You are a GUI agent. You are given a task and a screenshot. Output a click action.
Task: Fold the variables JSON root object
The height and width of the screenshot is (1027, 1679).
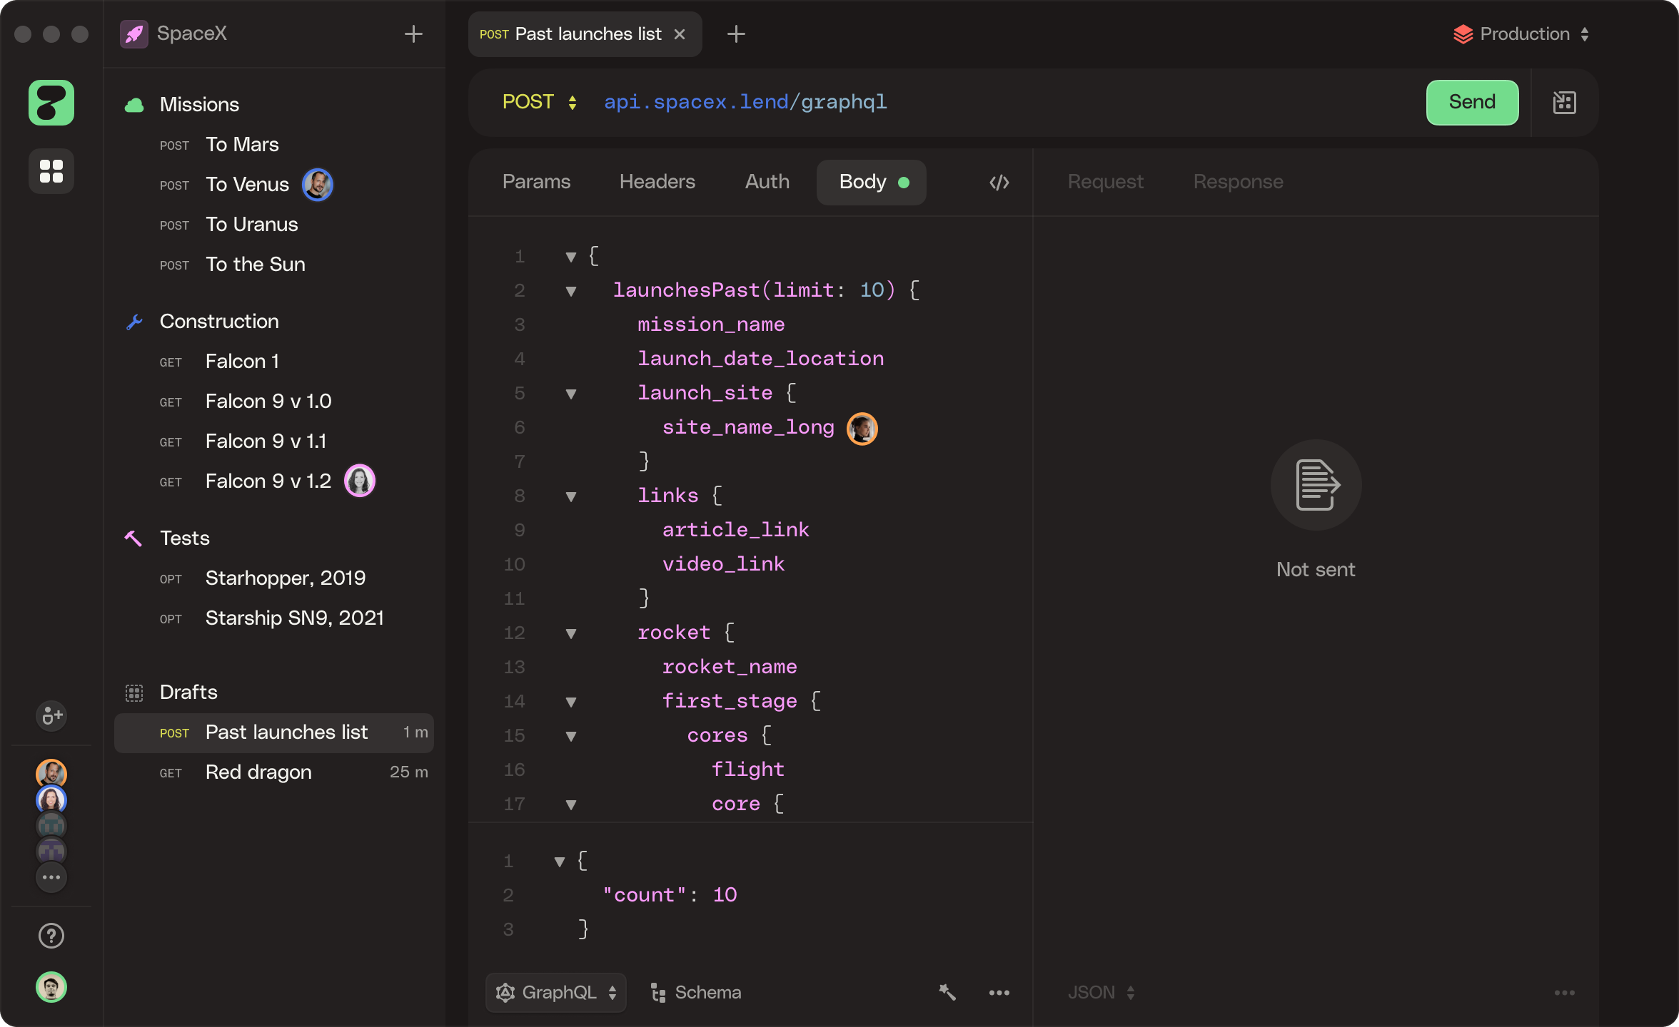pyautogui.click(x=560, y=862)
